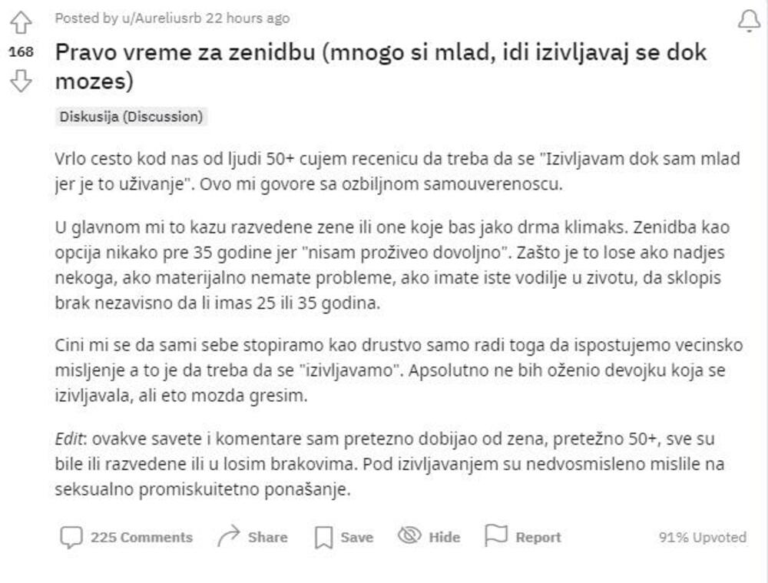This screenshot has width=768, height=583.
Task: Select the Diskusija (Discussion) flair tag
Action: point(131,118)
